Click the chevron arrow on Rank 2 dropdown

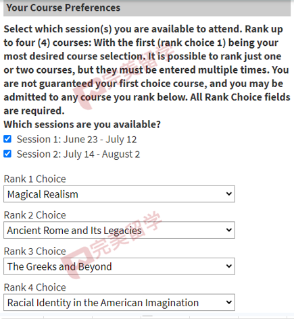229,230
